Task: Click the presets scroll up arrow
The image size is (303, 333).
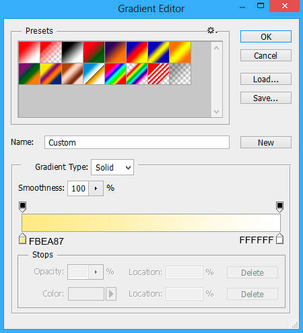Action: click(x=217, y=48)
